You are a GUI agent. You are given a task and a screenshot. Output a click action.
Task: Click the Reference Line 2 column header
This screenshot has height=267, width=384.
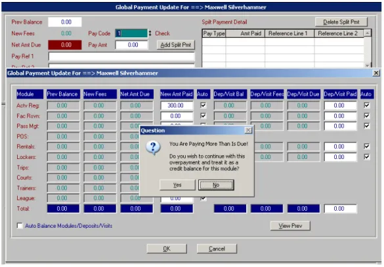point(339,33)
